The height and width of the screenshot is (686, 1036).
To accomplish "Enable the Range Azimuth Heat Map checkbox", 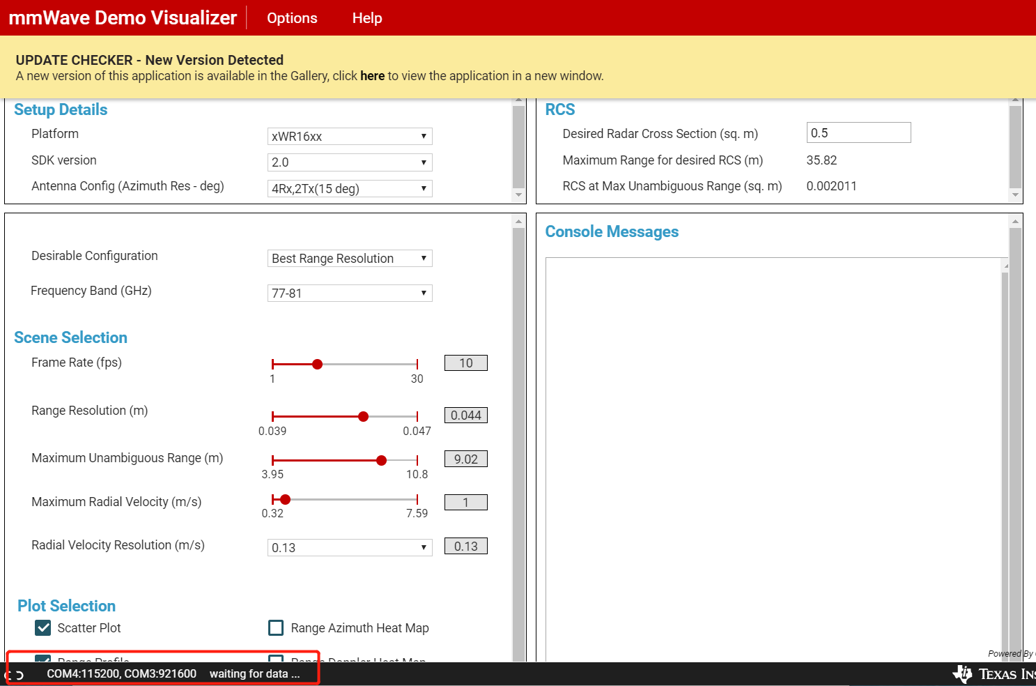I will [x=276, y=628].
